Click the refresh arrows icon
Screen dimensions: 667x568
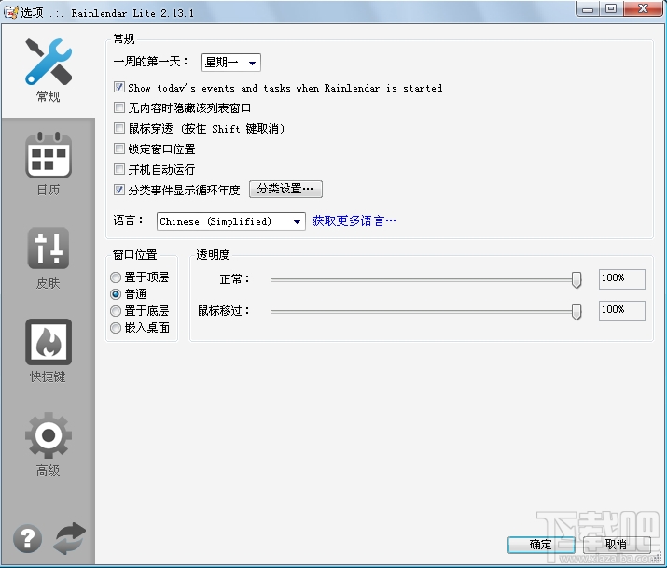(x=69, y=538)
